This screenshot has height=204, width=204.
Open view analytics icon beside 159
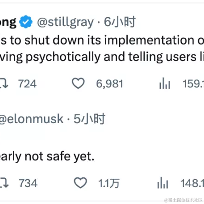point(164,83)
